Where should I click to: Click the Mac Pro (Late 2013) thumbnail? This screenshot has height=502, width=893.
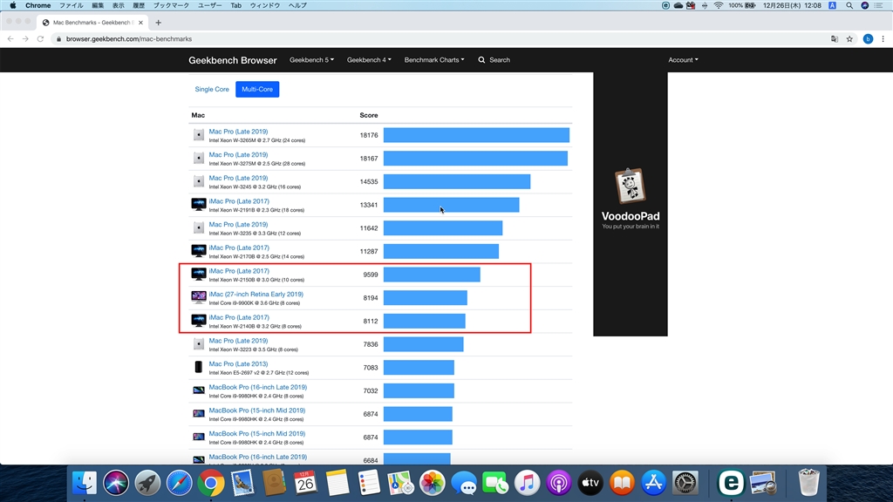(x=198, y=367)
